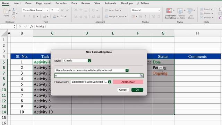
Task: Click the Tell me search box
Action: [x=143, y=3]
